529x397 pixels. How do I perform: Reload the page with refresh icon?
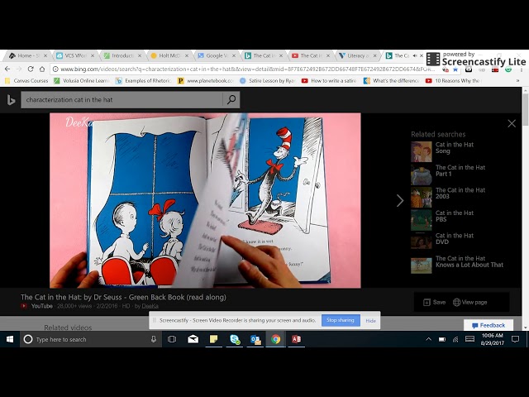(31, 69)
